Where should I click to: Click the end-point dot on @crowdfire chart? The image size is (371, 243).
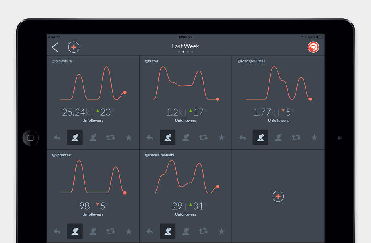click(x=125, y=93)
